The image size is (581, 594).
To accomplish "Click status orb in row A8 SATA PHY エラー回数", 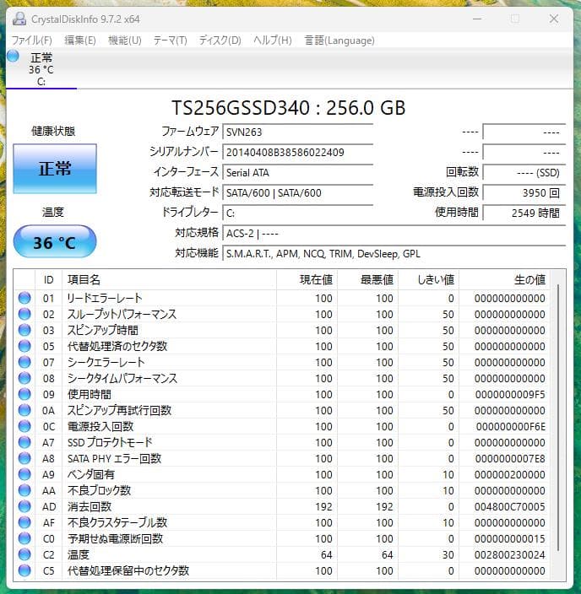I will click(x=24, y=458).
